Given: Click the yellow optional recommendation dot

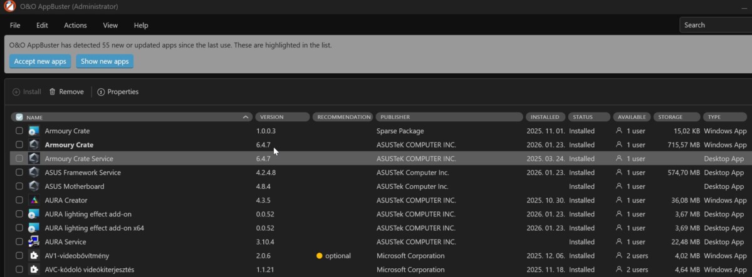Looking at the screenshot, I should pos(319,256).
